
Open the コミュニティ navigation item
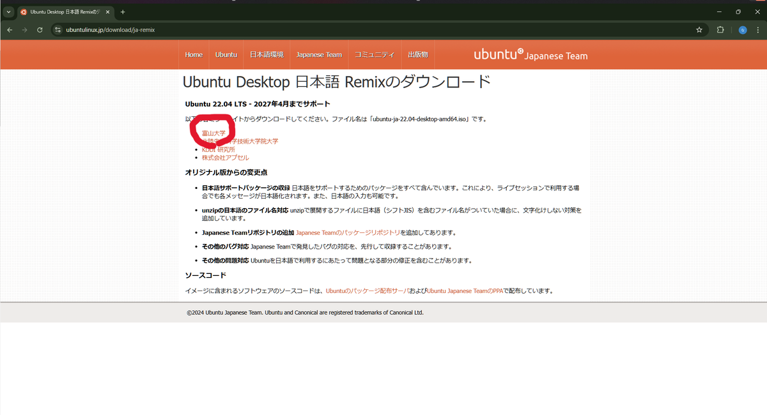[375, 55]
